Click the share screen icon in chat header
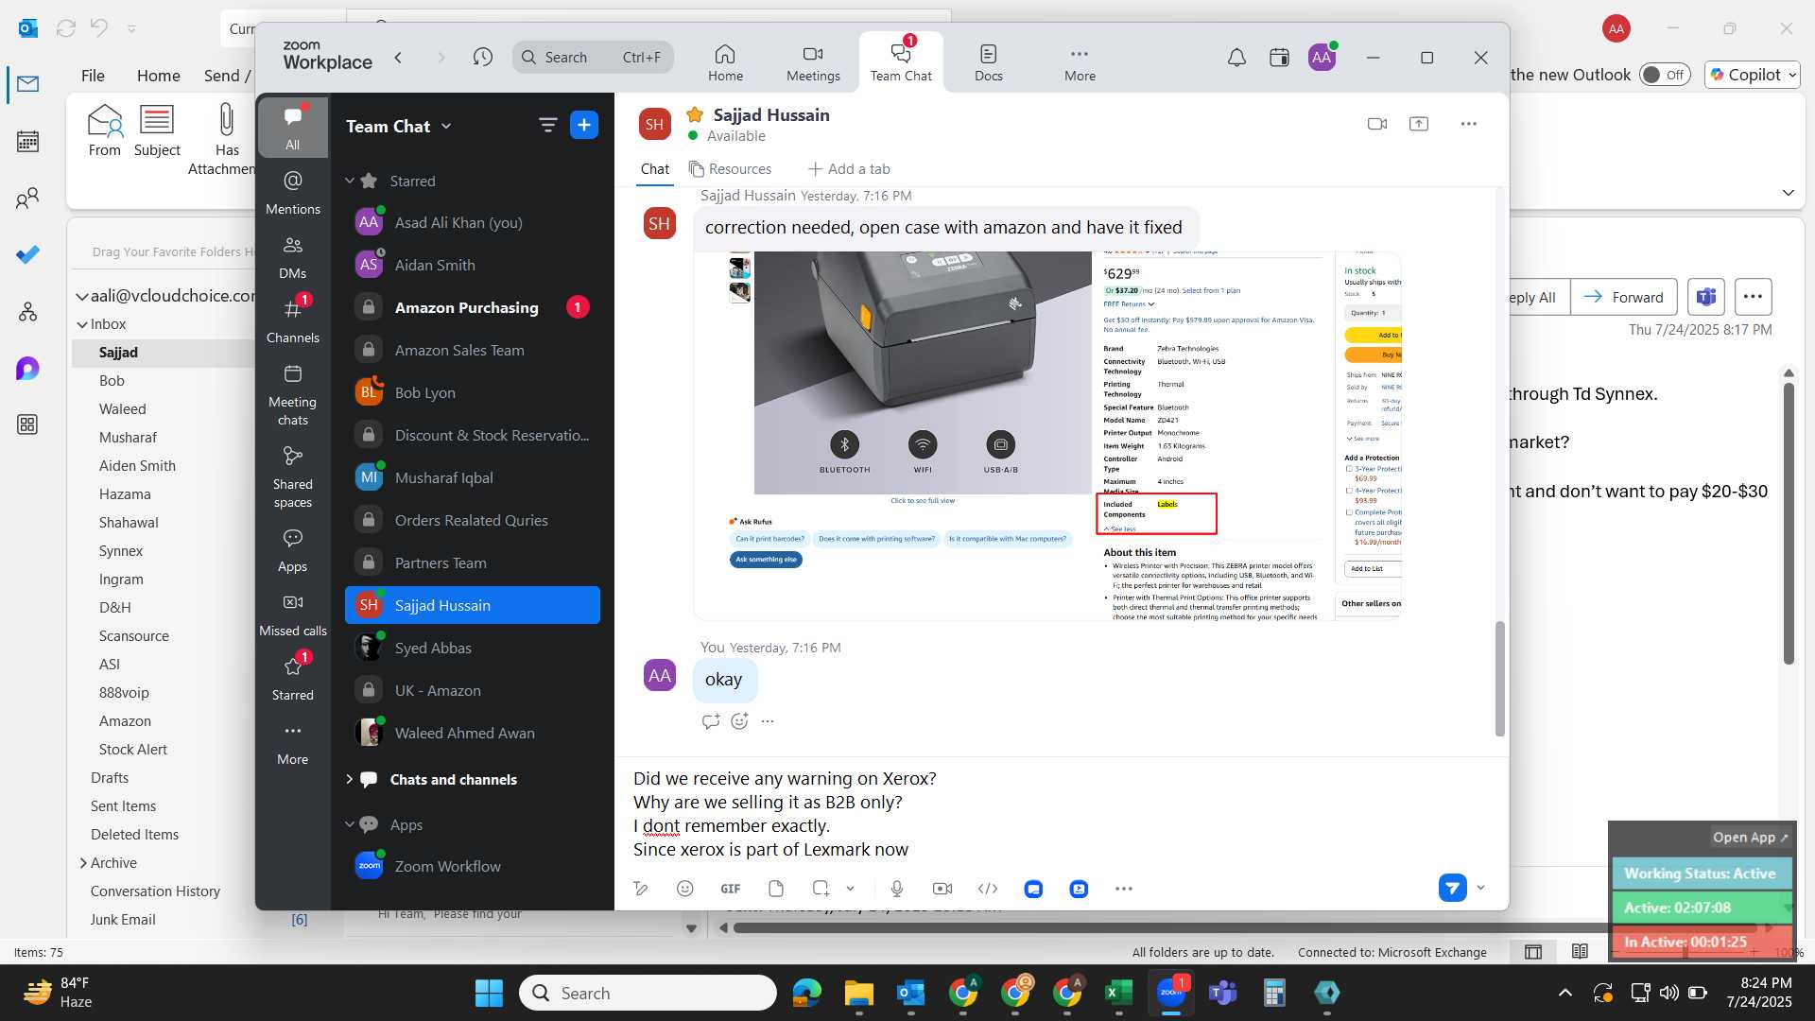The image size is (1815, 1021). (1419, 124)
